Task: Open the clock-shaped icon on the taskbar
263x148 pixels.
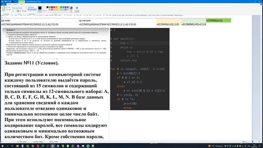Action: (x=48, y=146)
